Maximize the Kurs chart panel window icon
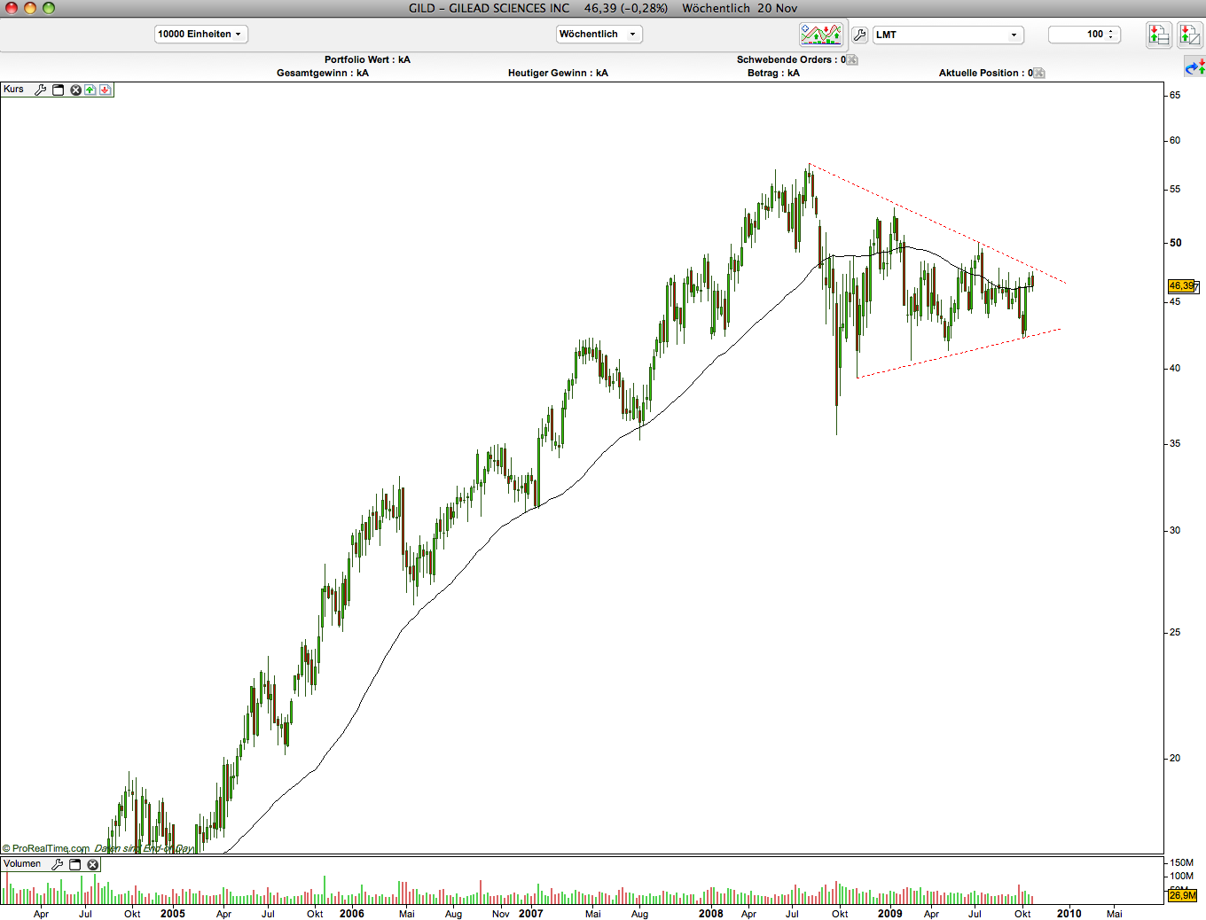The width and height of the screenshot is (1206, 920). [x=59, y=90]
